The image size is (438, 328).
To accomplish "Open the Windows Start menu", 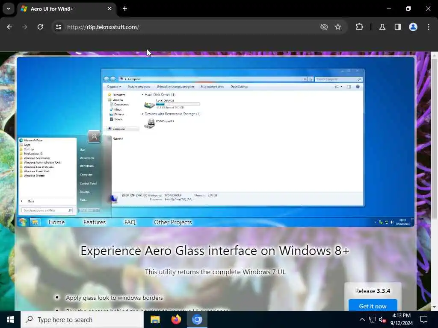I will tap(10, 319).
